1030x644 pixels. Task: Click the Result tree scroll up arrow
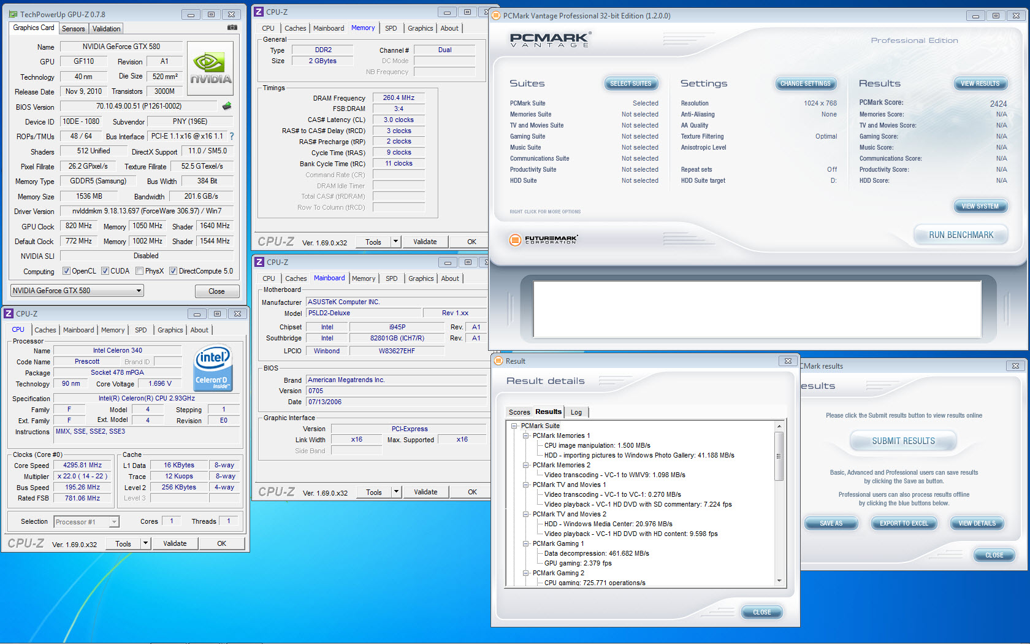click(779, 426)
